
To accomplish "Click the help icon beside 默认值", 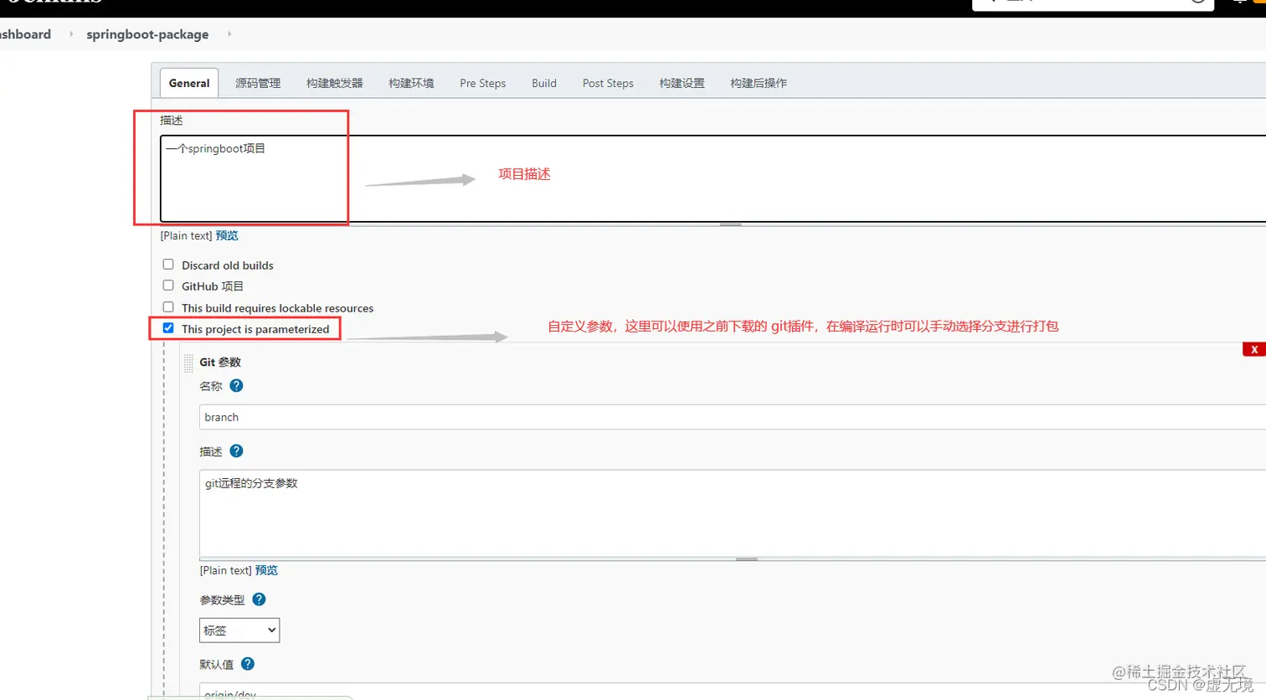I will tap(247, 662).
